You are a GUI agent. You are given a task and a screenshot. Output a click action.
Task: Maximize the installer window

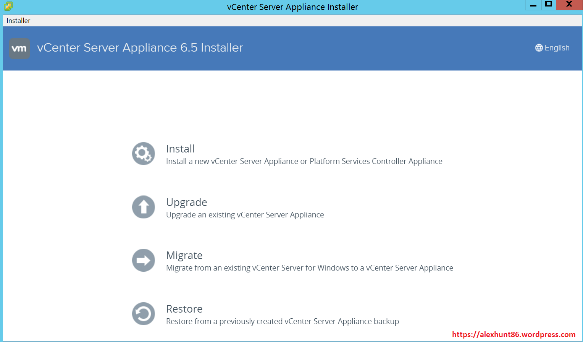(549, 5)
